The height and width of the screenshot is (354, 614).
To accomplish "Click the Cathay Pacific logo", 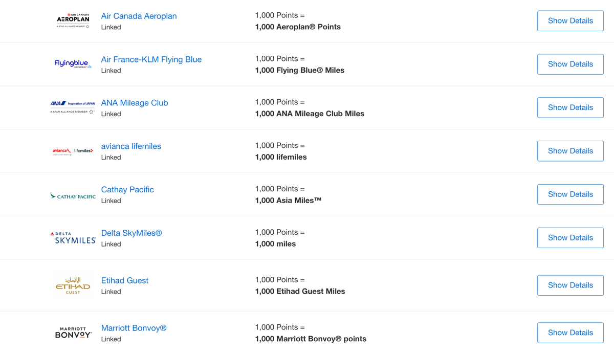I will (x=73, y=196).
